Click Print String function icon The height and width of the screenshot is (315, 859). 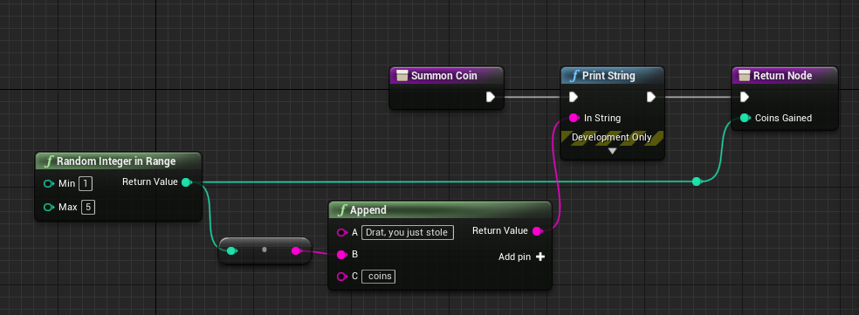574,76
